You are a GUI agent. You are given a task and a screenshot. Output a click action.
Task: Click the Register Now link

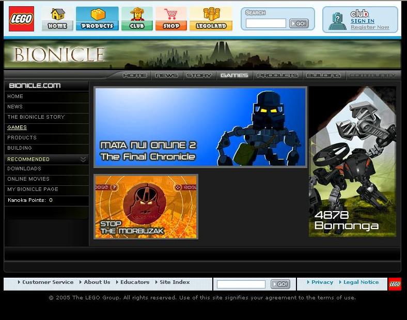pyautogui.click(x=370, y=27)
